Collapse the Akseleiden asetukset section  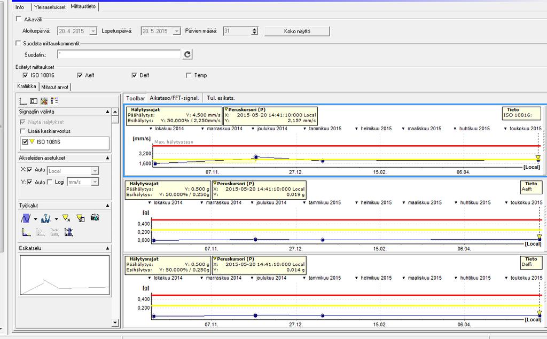coord(107,158)
